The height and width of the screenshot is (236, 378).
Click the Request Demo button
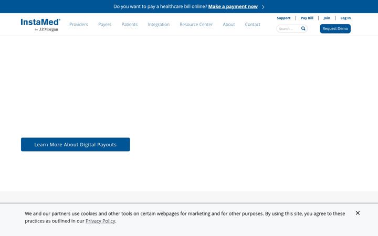(x=335, y=29)
